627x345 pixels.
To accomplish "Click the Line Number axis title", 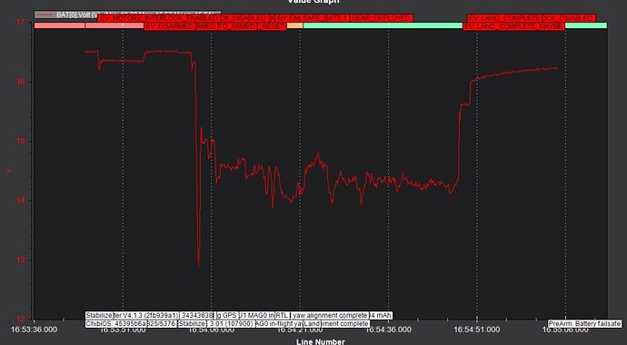I will [320, 341].
